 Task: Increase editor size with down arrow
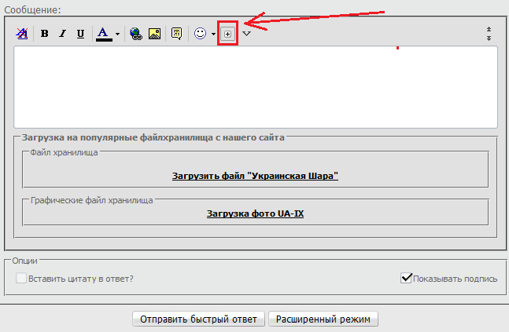(489, 38)
